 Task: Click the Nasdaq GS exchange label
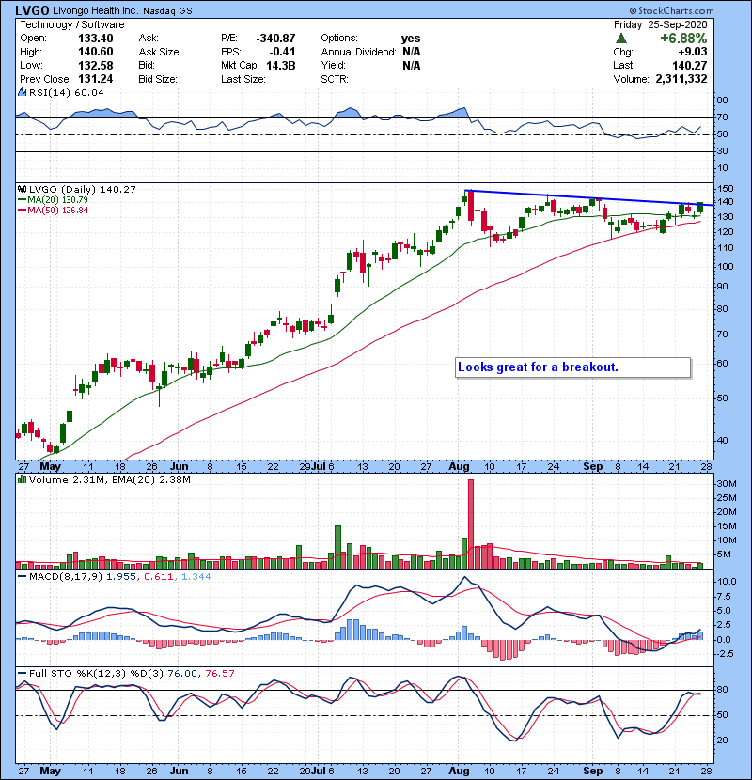167,11
